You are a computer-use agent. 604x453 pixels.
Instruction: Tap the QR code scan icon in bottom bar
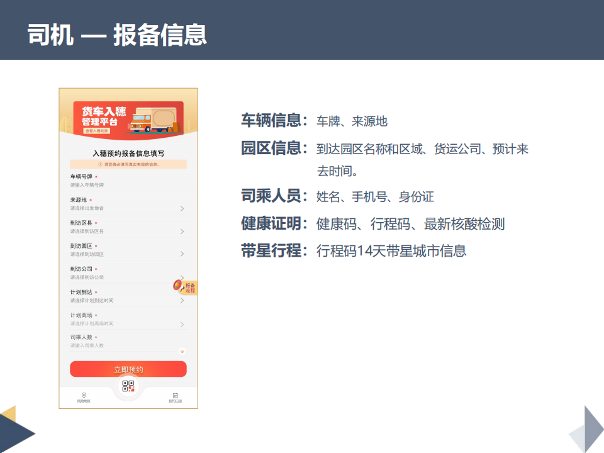128,386
